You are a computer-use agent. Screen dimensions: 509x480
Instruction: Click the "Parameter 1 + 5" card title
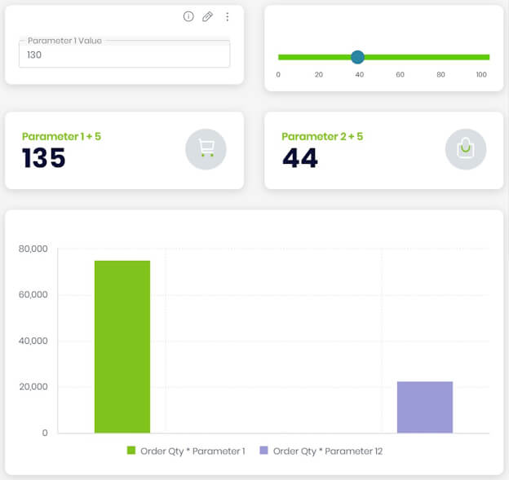pos(61,137)
